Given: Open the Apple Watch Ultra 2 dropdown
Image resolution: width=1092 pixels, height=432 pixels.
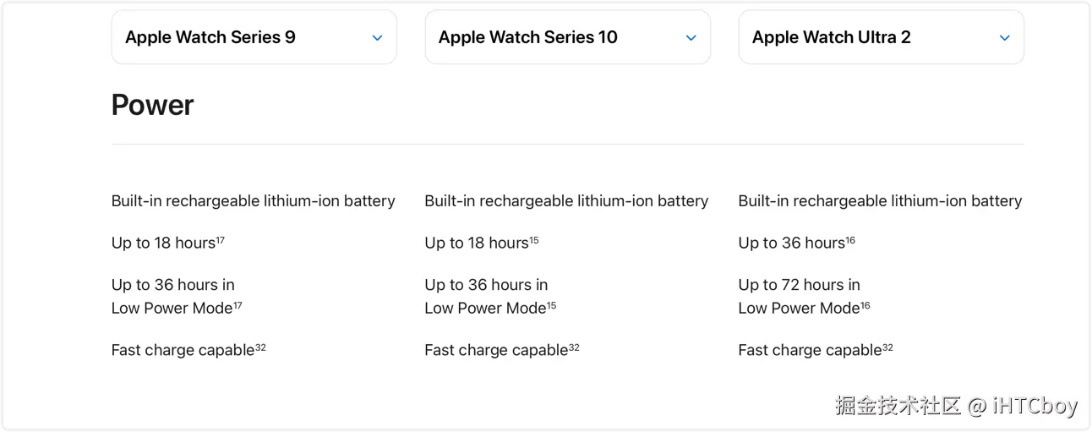Looking at the screenshot, I should tap(881, 37).
